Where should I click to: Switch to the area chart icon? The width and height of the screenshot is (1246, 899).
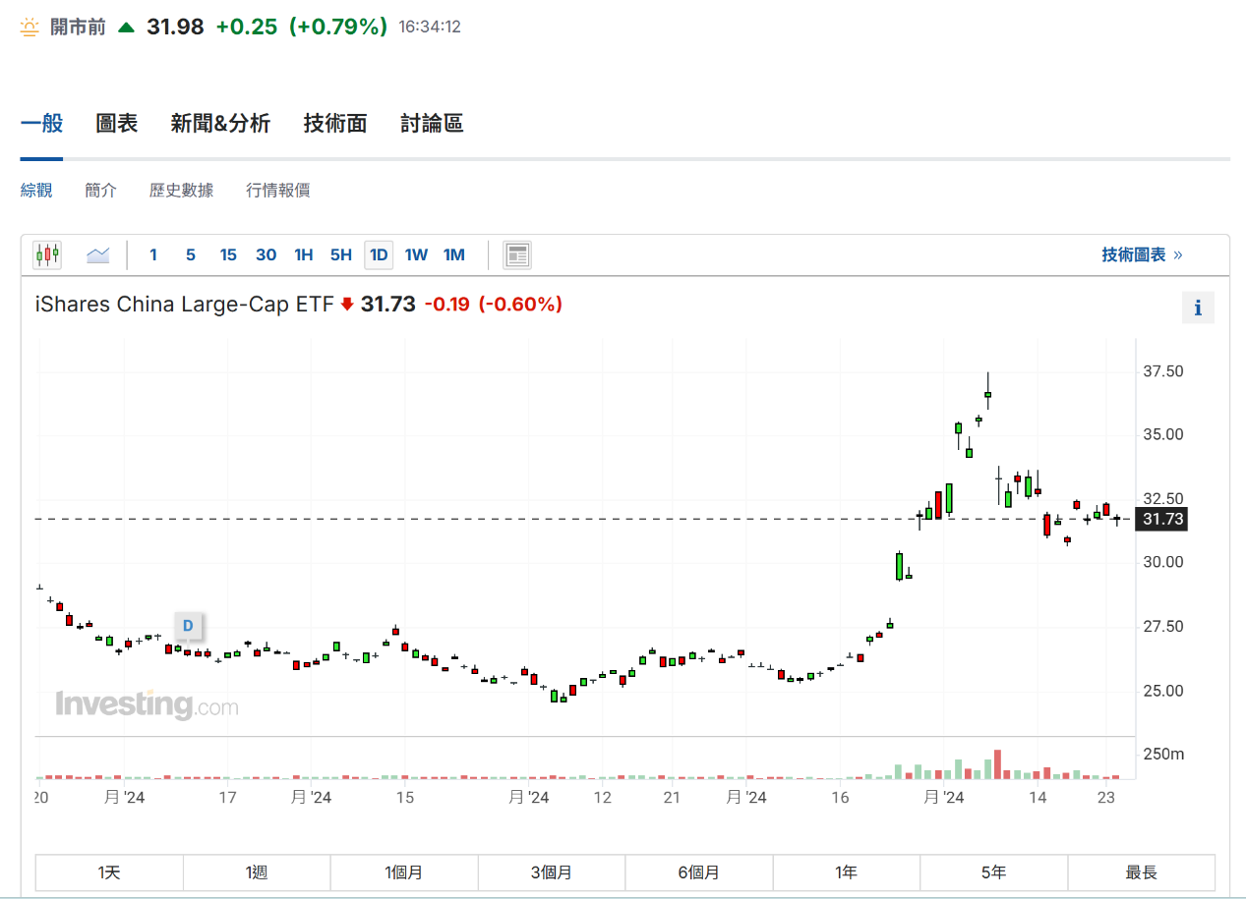click(x=97, y=255)
